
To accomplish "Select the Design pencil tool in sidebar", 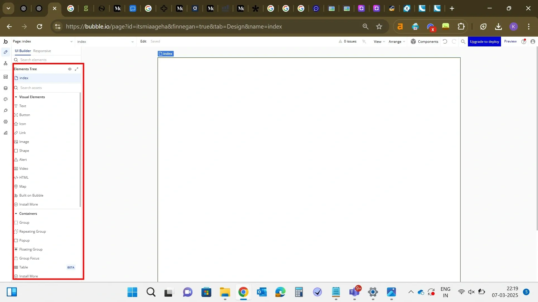I will click(x=6, y=52).
